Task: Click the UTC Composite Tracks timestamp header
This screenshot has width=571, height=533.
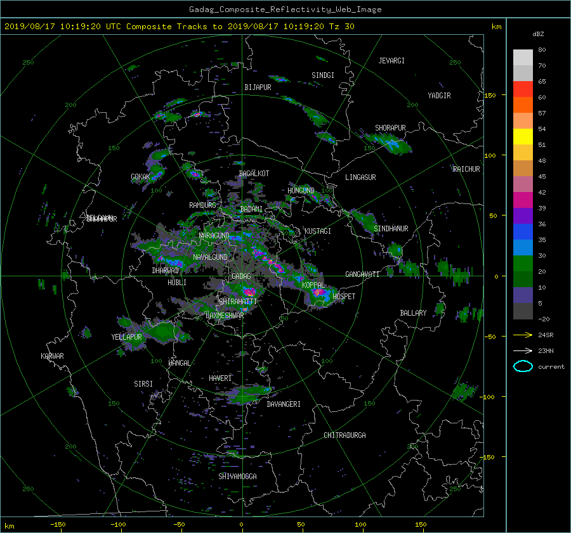Action: coord(179,27)
